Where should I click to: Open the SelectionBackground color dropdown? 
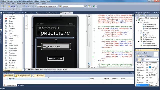(x=156, y=67)
